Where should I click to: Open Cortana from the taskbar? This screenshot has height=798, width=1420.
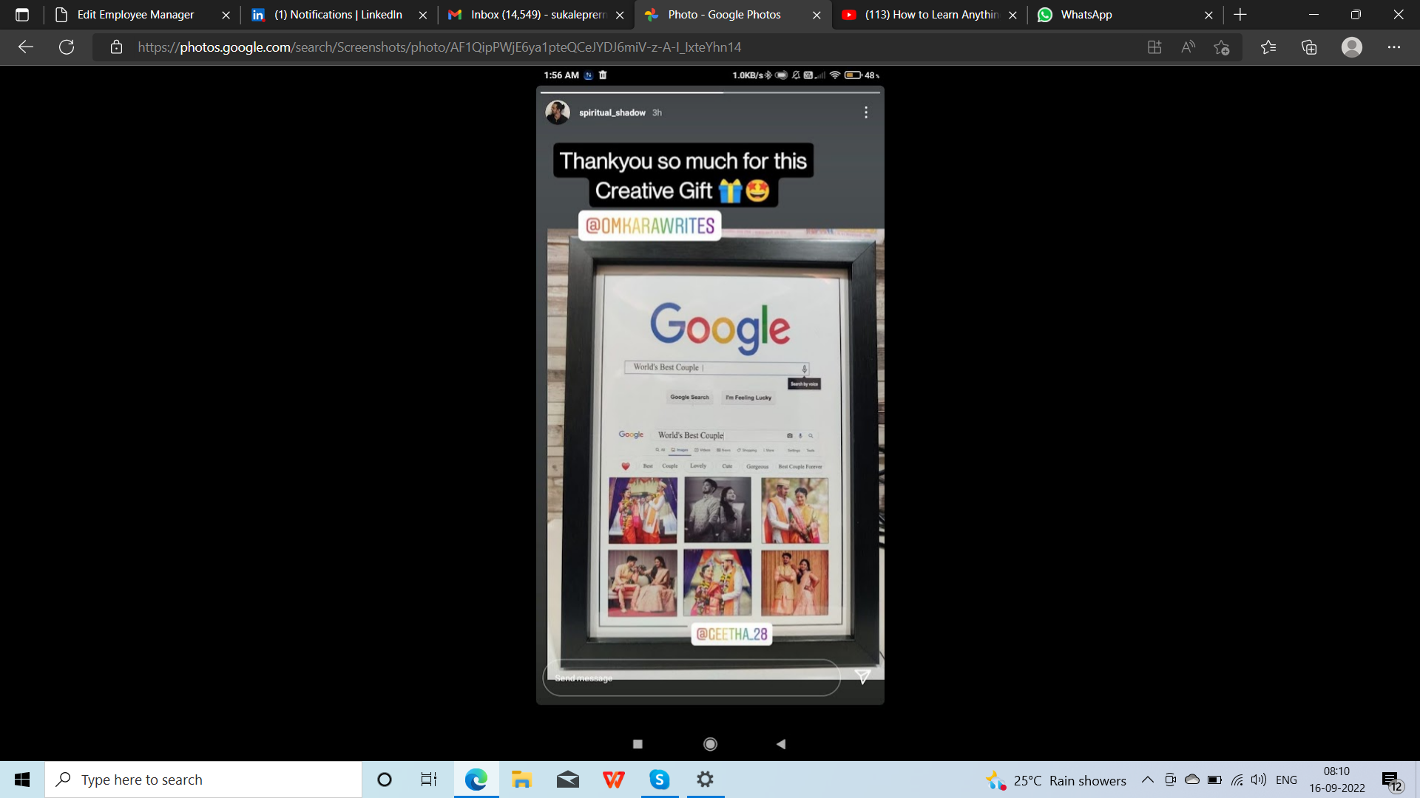pos(384,780)
